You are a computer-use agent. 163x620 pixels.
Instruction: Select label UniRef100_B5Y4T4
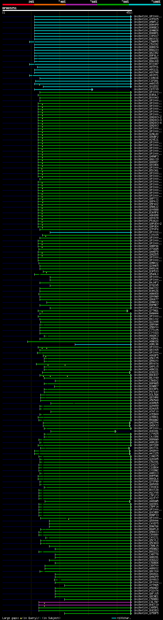click(146, 364)
